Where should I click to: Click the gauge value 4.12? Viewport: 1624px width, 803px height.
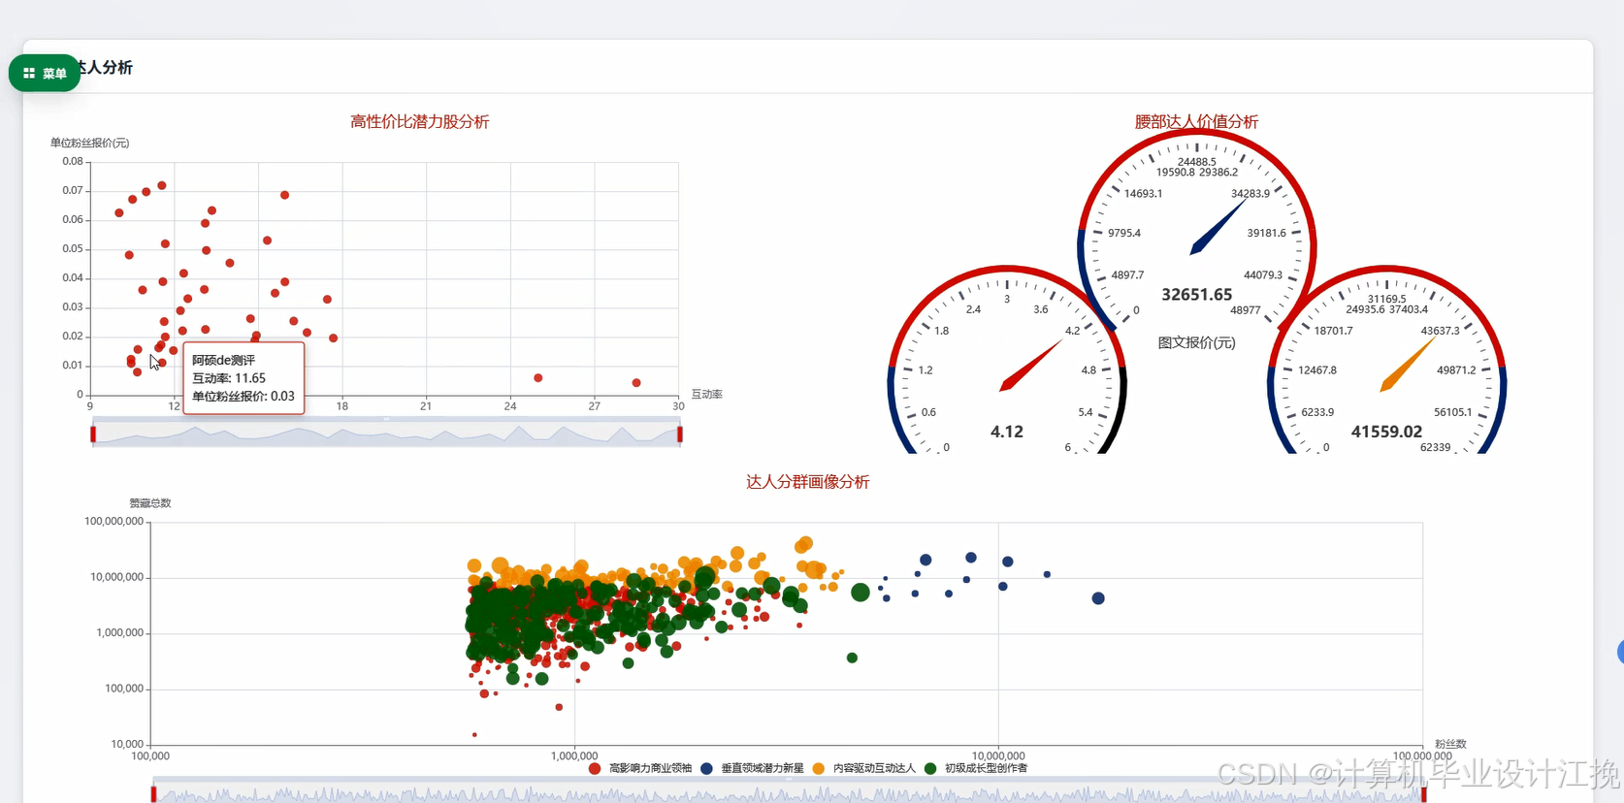coord(1007,432)
